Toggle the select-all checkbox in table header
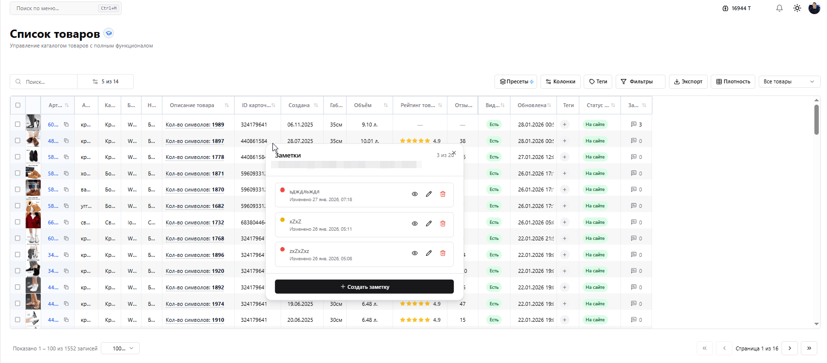 coord(18,105)
